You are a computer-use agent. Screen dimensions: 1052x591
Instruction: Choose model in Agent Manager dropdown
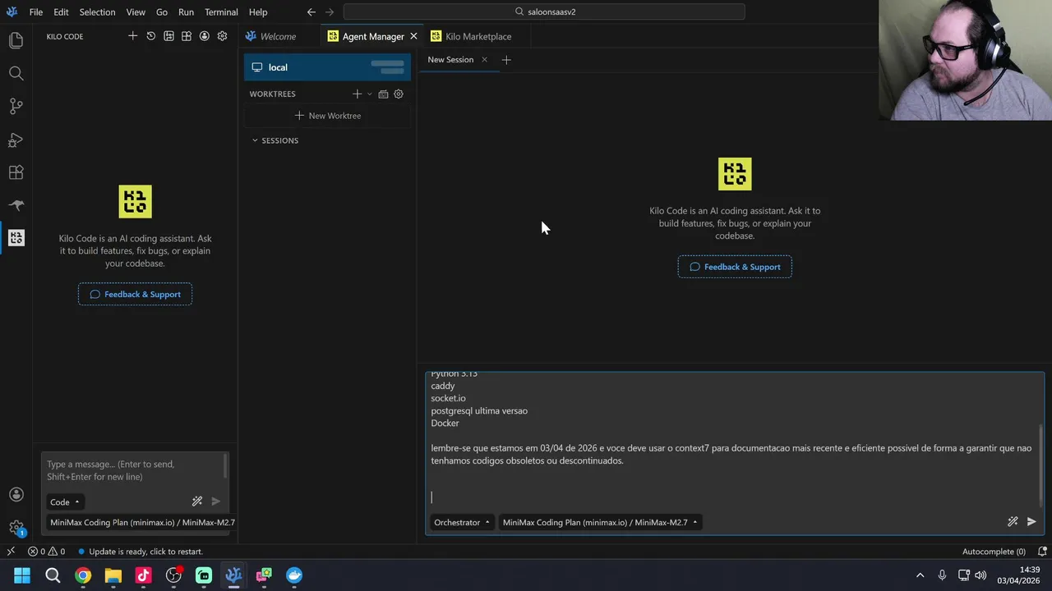(600, 522)
